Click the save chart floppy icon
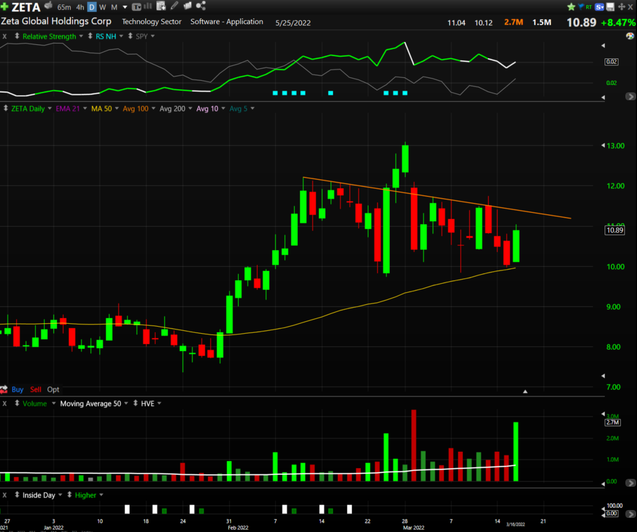Viewport: 637px width, 532px height. pos(610,7)
